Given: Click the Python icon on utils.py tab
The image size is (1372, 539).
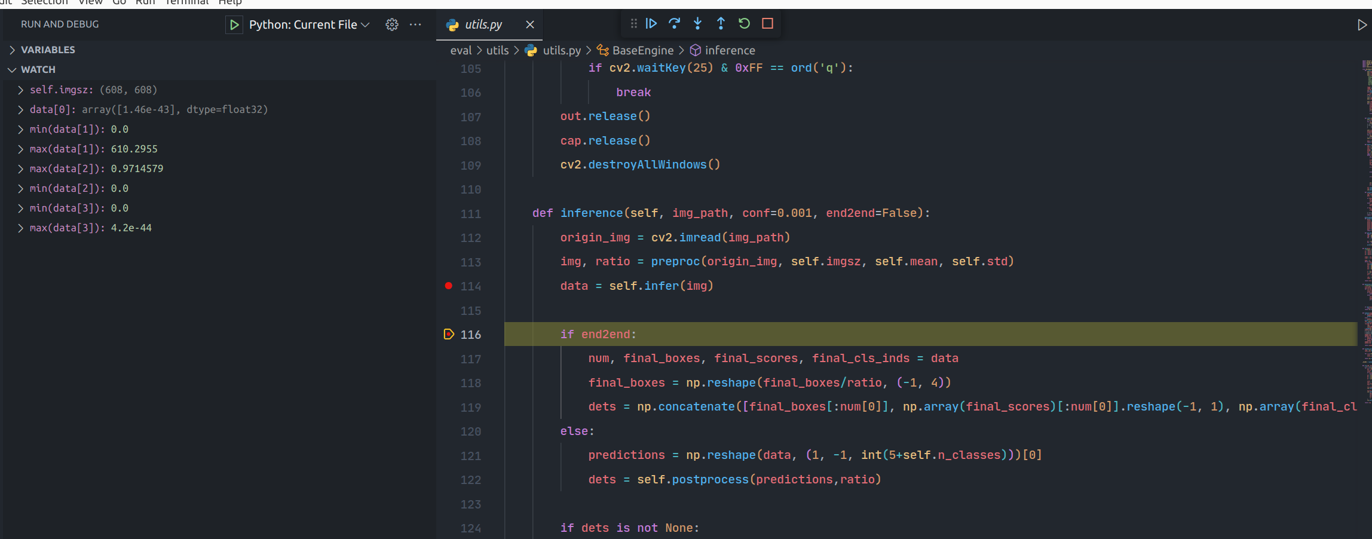Looking at the screenshot, I should (451, 24).
